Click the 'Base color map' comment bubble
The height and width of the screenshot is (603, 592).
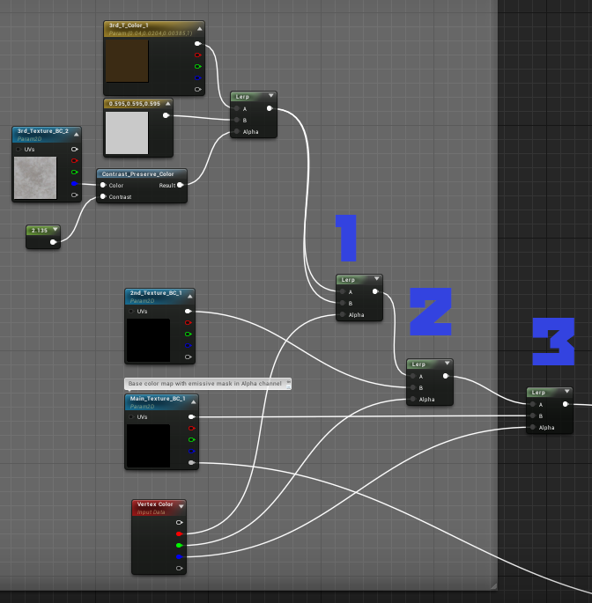207,384
